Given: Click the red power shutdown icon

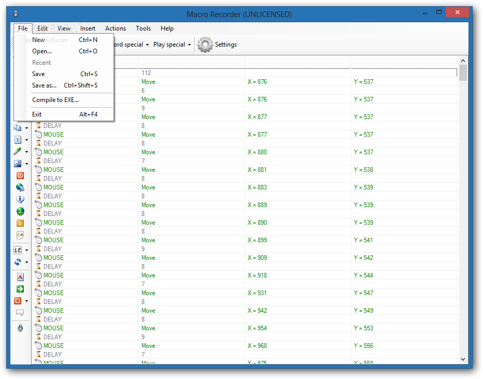Looking at the screenshot, I should coord(20,176).
